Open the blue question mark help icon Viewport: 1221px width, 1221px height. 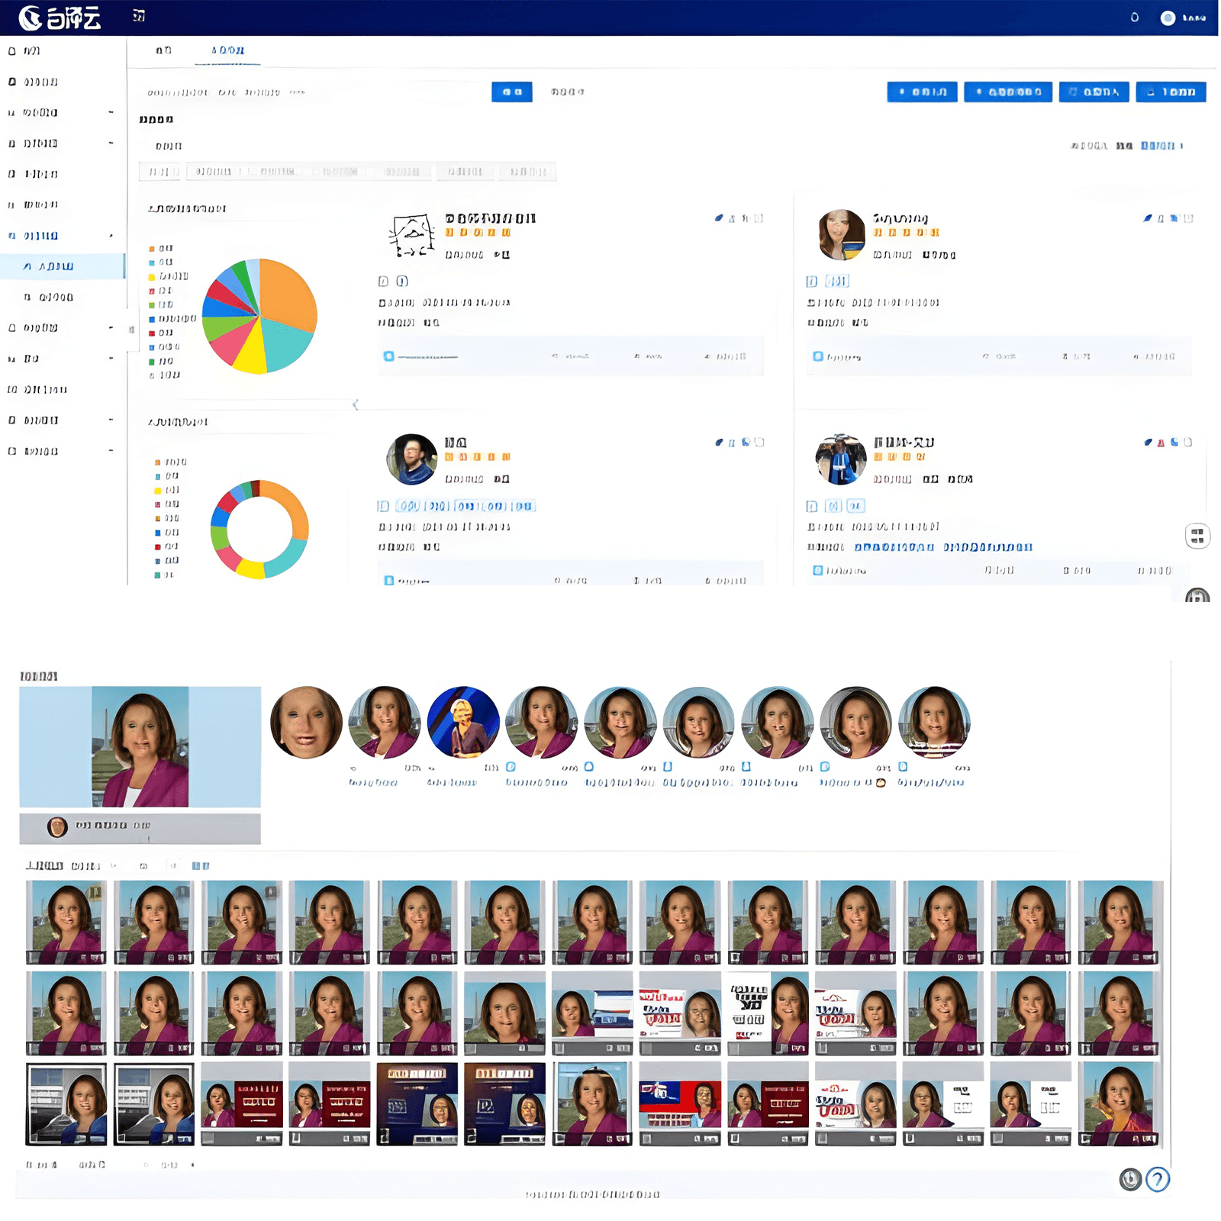(x=1158, y=1179)
